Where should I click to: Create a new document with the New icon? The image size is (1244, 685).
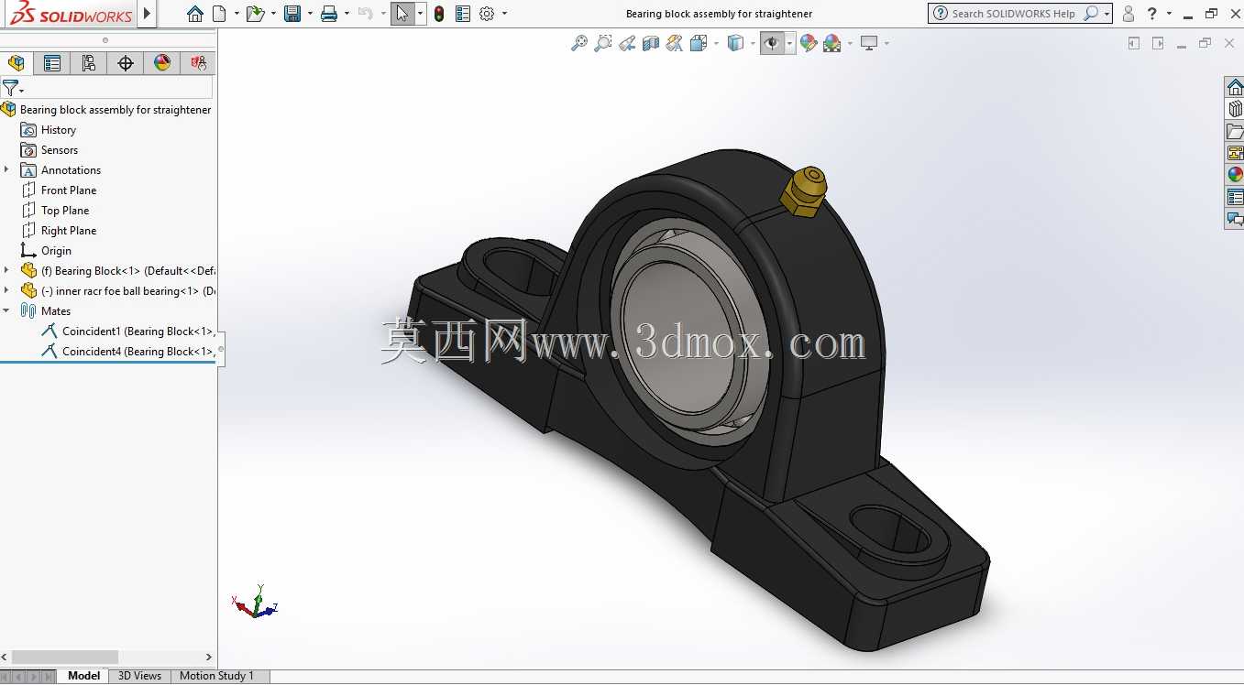[219, 14]
